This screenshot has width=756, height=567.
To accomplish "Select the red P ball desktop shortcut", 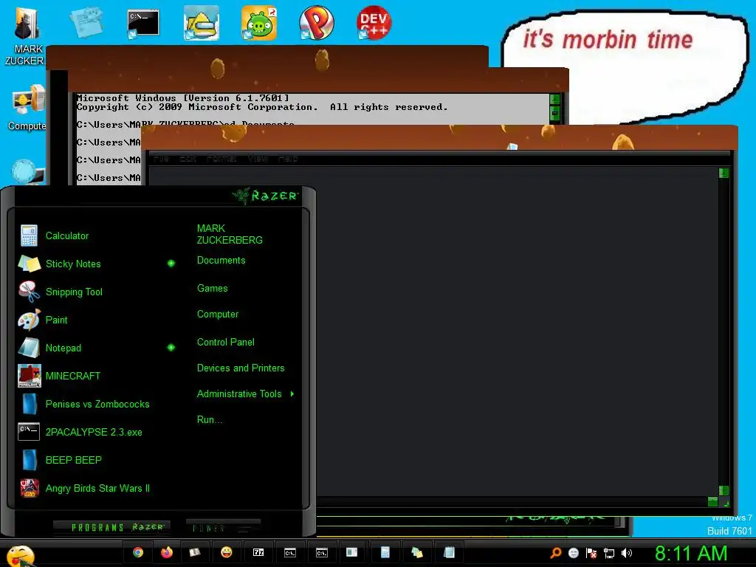I will click(x=316, y=23).
